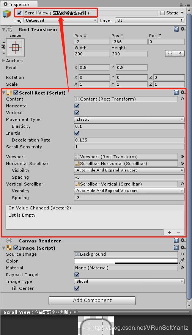Open the Static options dropdown arrow
The image size is (192, 335).
coord(182,13)
